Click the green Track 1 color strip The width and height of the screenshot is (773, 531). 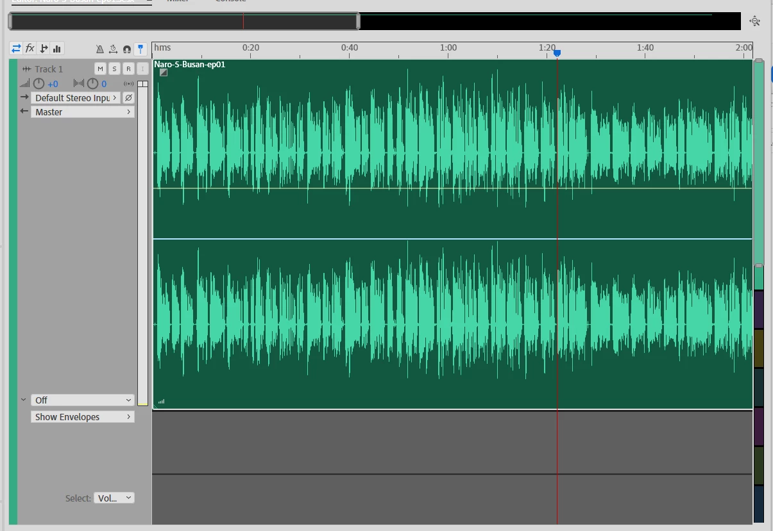[13, 291]
